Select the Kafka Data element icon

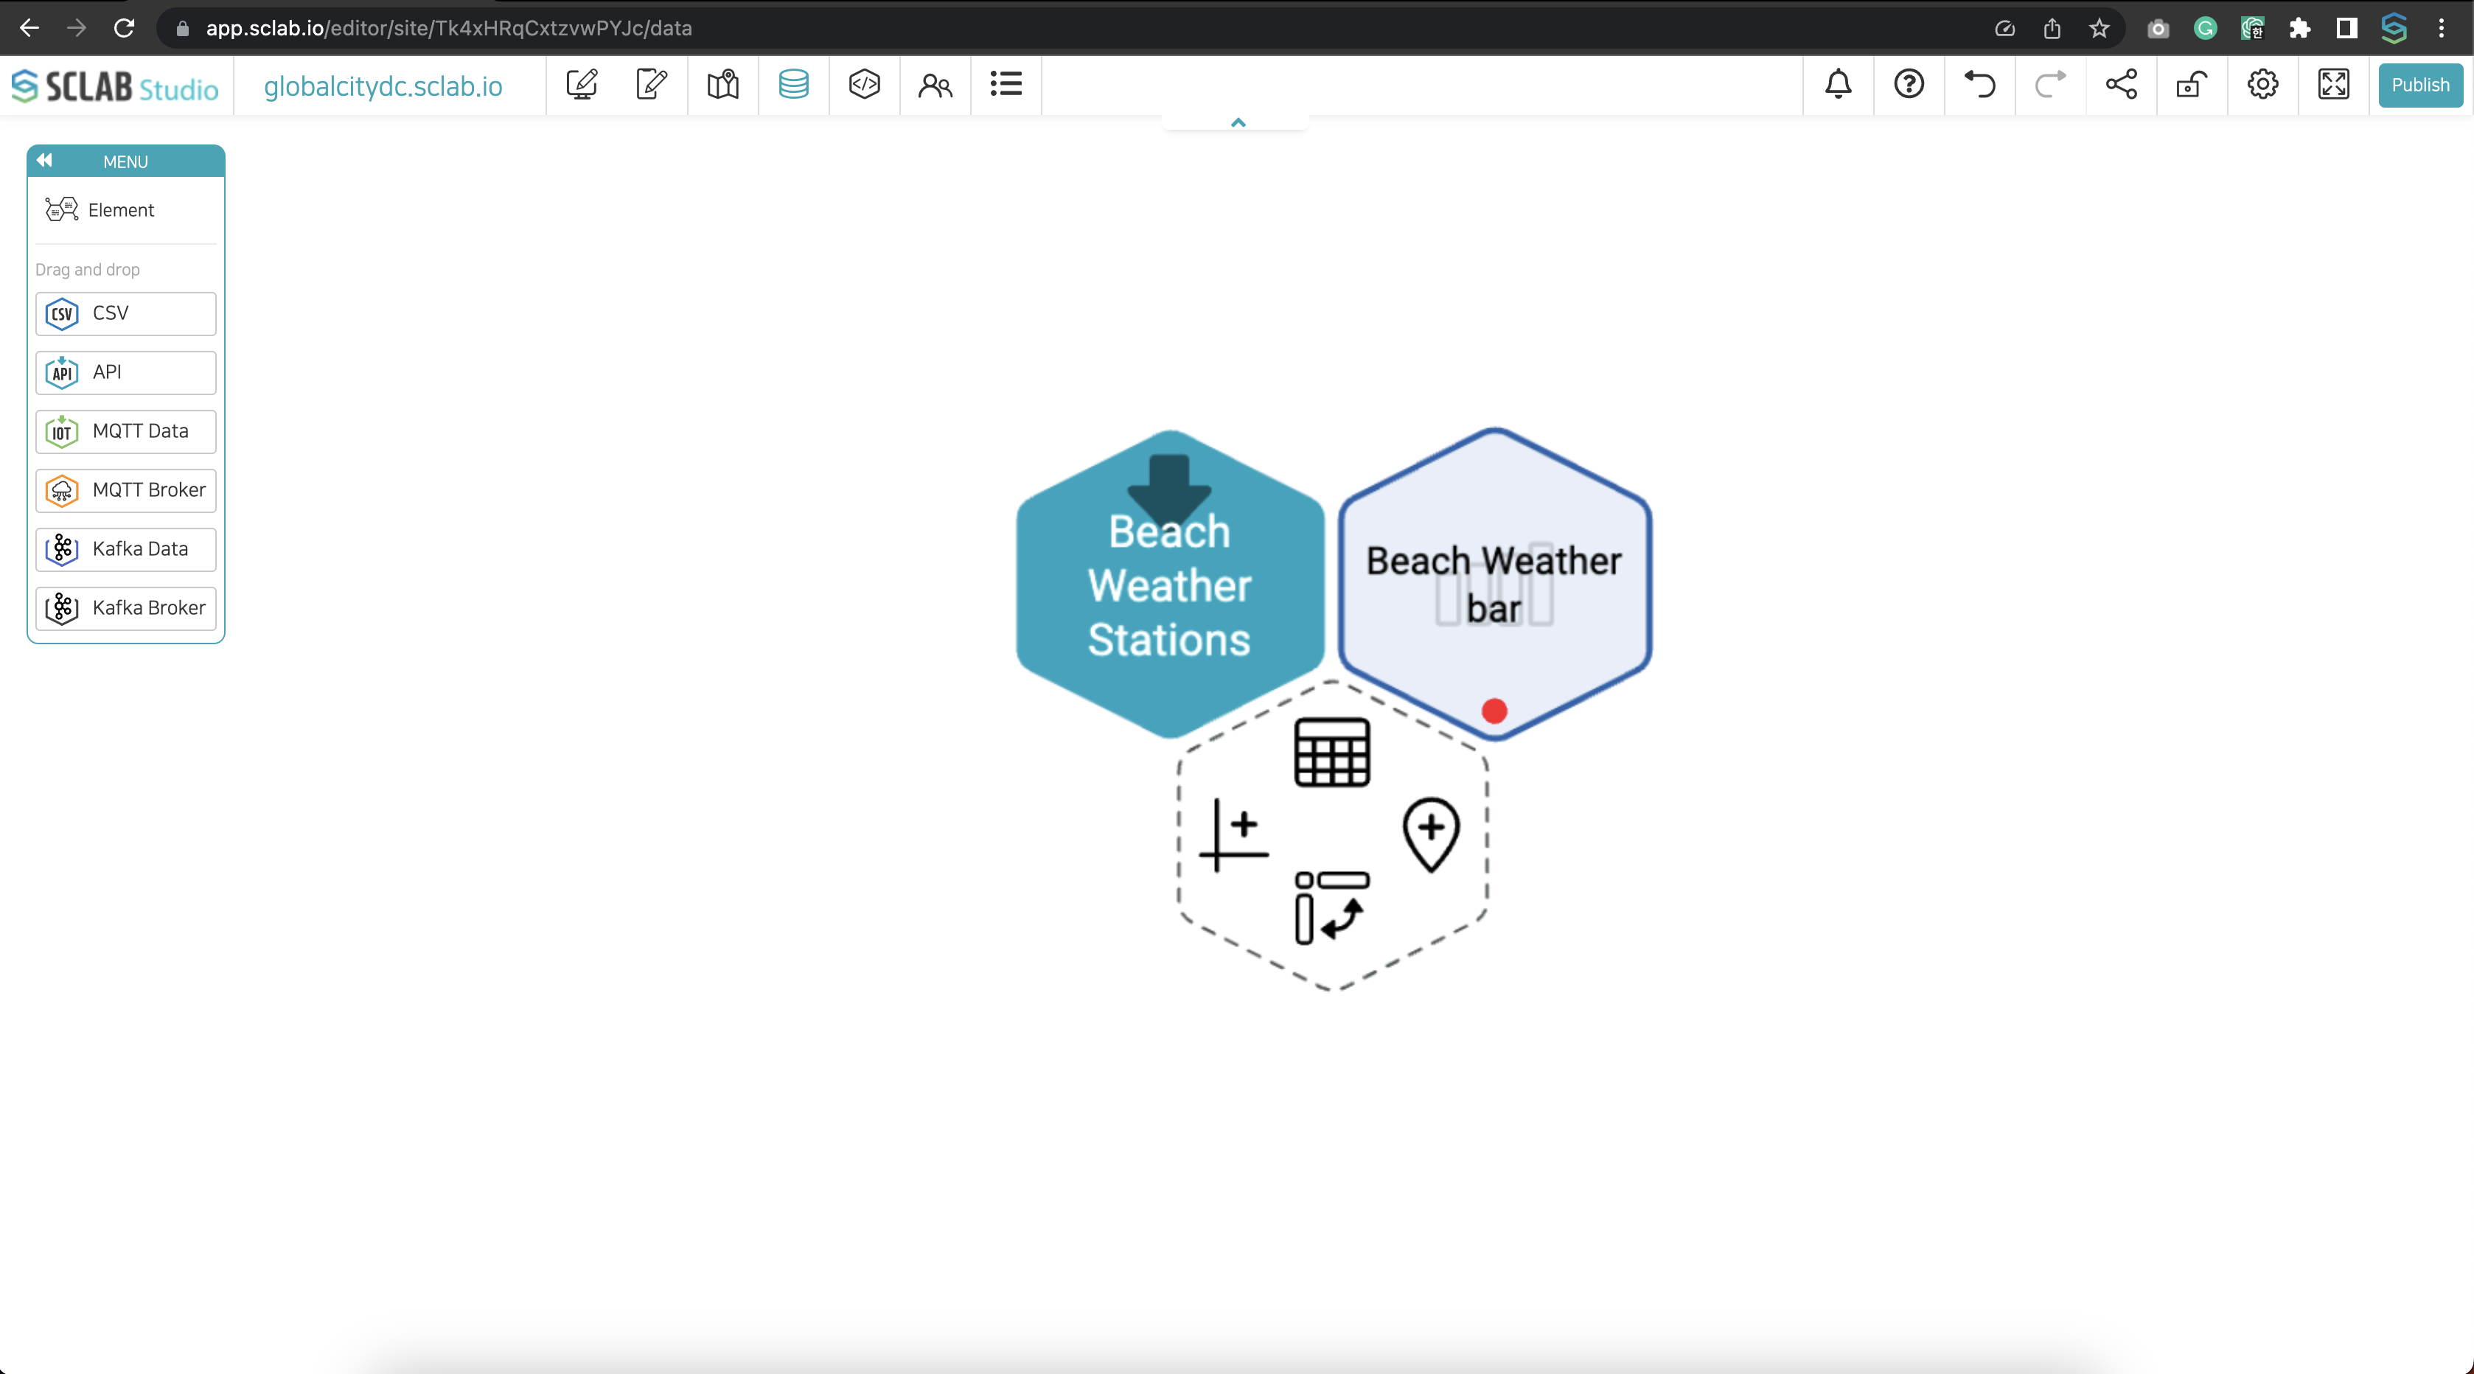pyautogui.click(x=63, y=546)
